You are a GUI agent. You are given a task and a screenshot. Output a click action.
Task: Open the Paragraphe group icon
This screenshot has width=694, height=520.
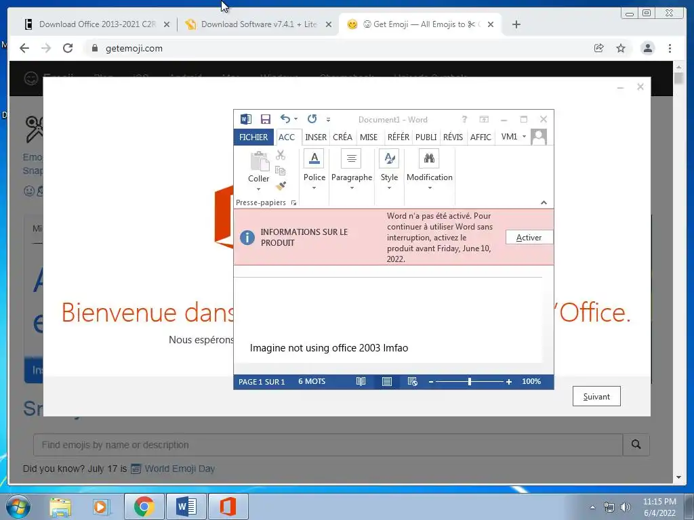352,158
